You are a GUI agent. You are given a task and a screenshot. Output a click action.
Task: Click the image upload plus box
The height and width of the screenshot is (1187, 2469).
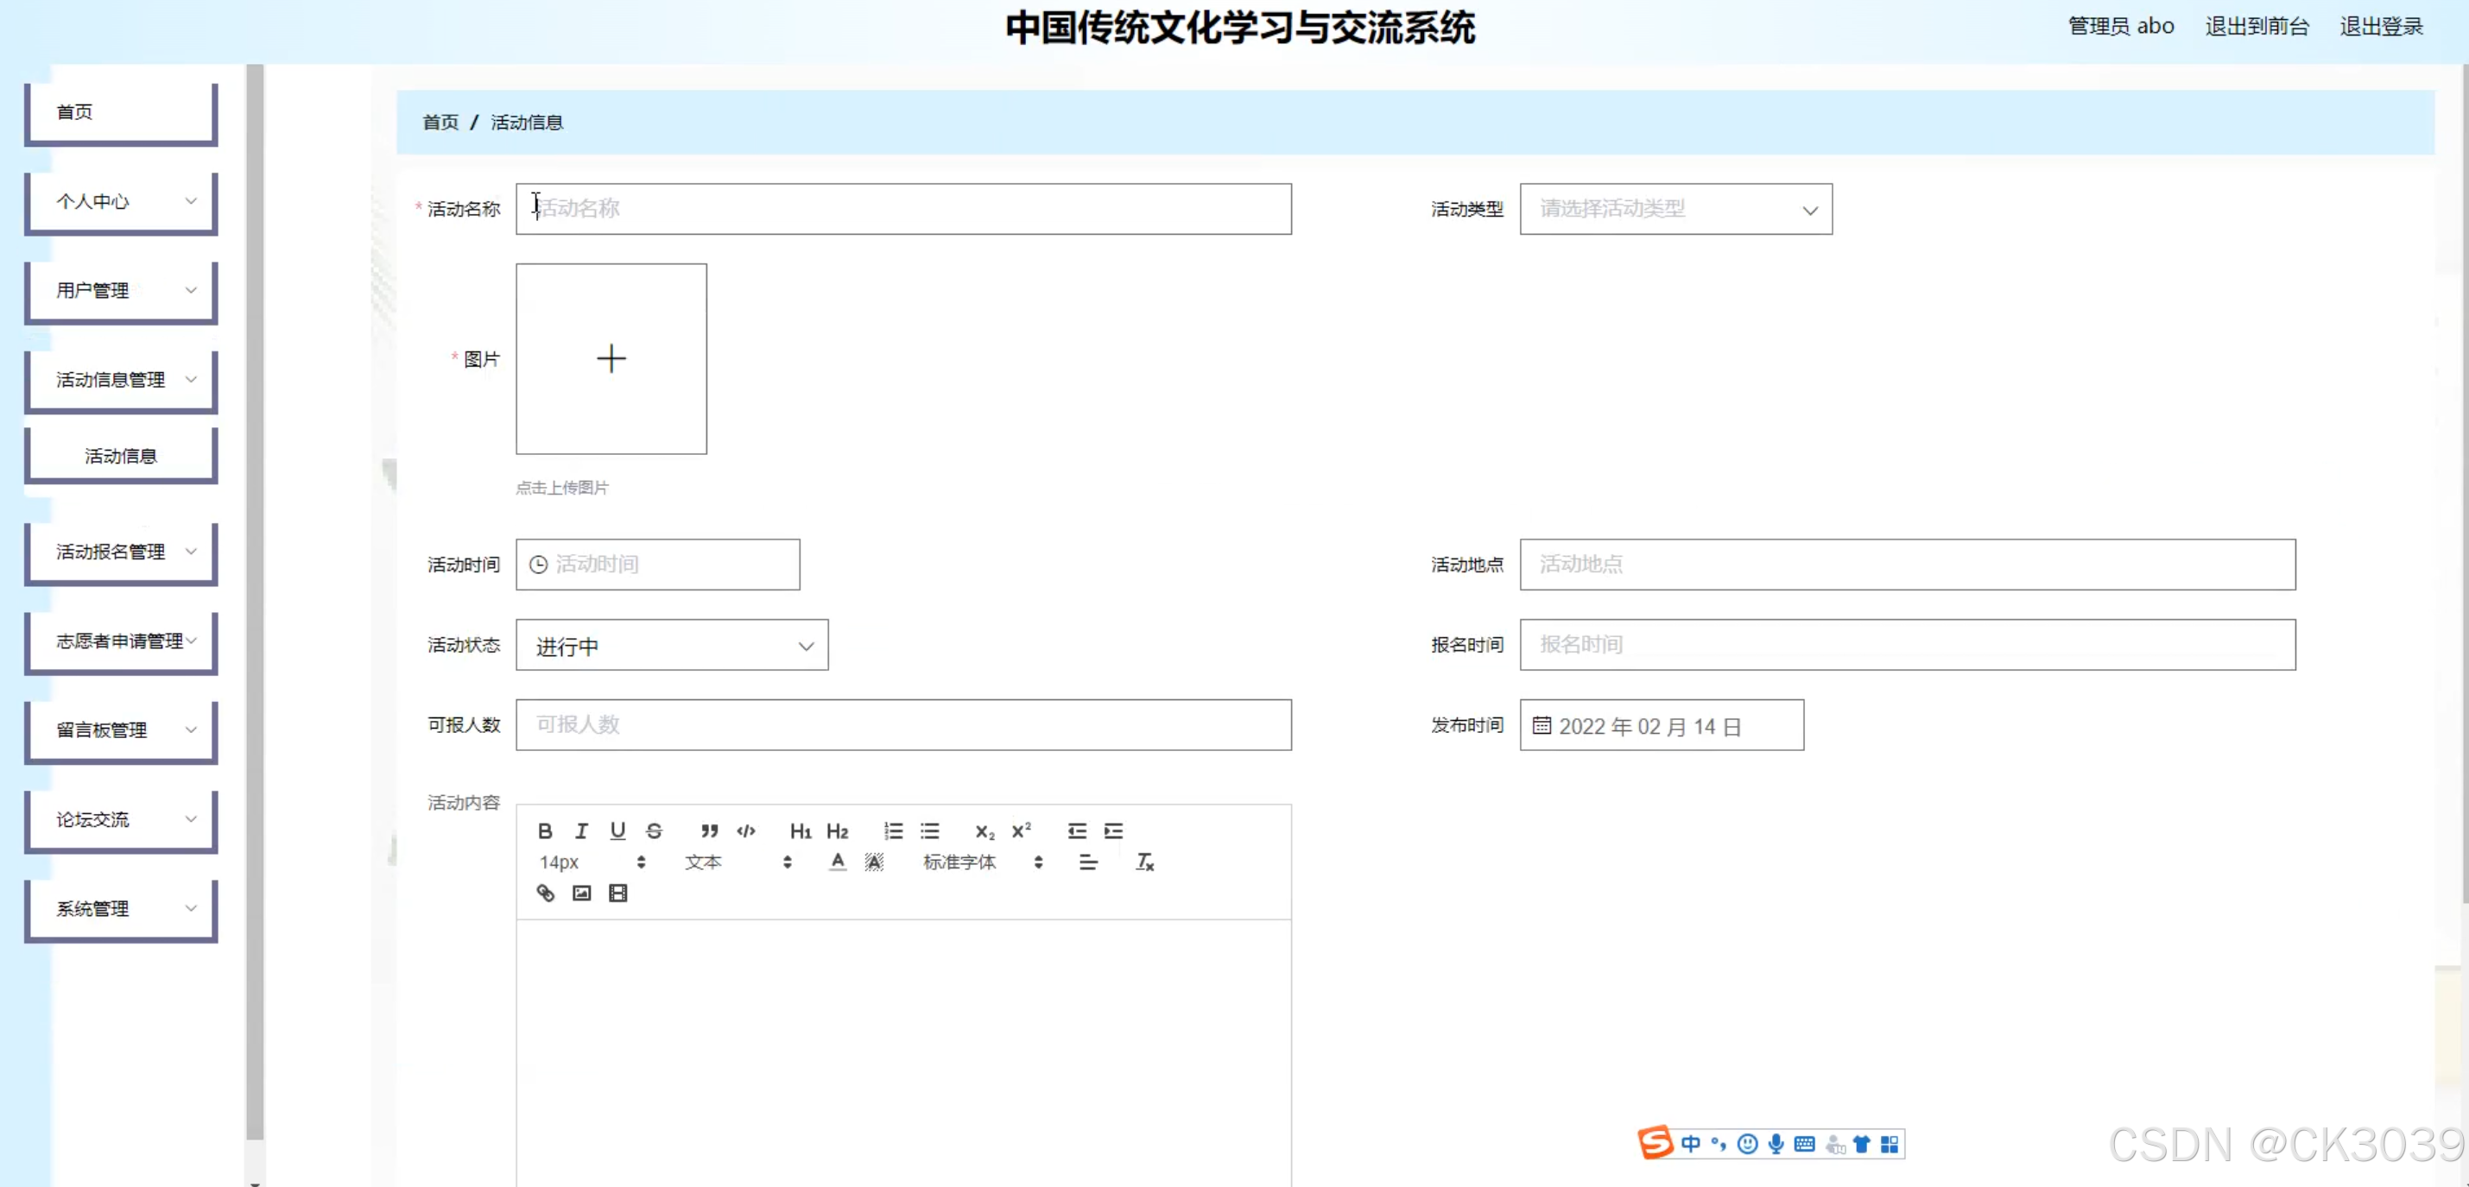click(611, 359)
